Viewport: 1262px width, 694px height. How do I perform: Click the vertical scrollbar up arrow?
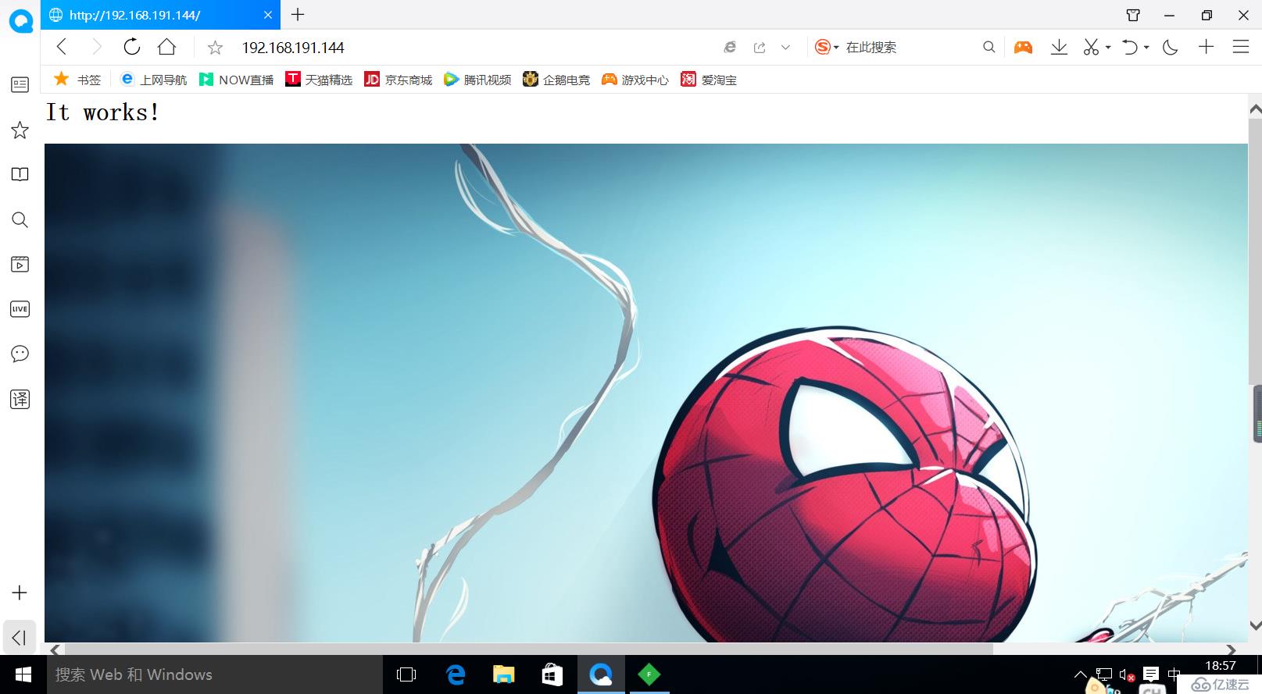pyautogui.click(x=1255, y=109)
